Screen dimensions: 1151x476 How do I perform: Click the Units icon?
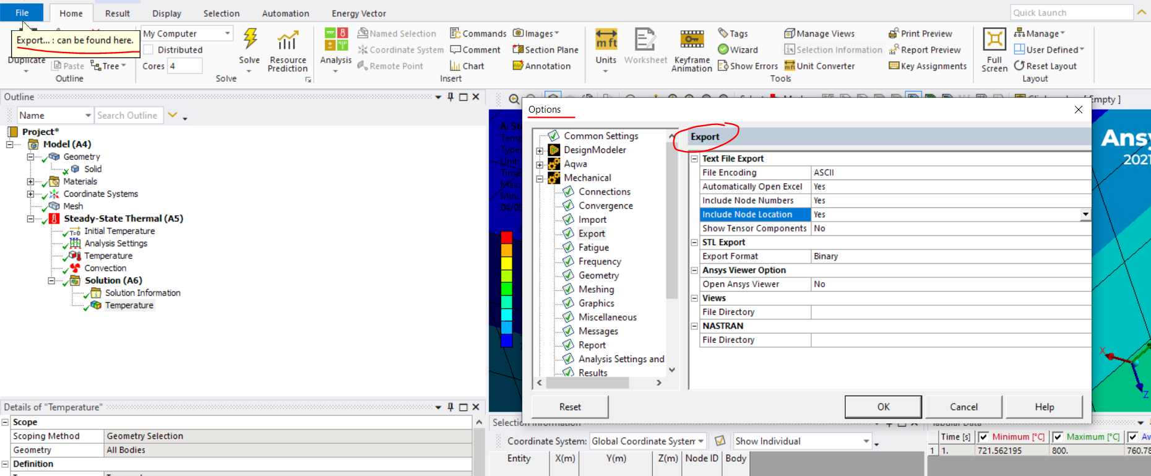pyautogui.click(x=606, y=46)
